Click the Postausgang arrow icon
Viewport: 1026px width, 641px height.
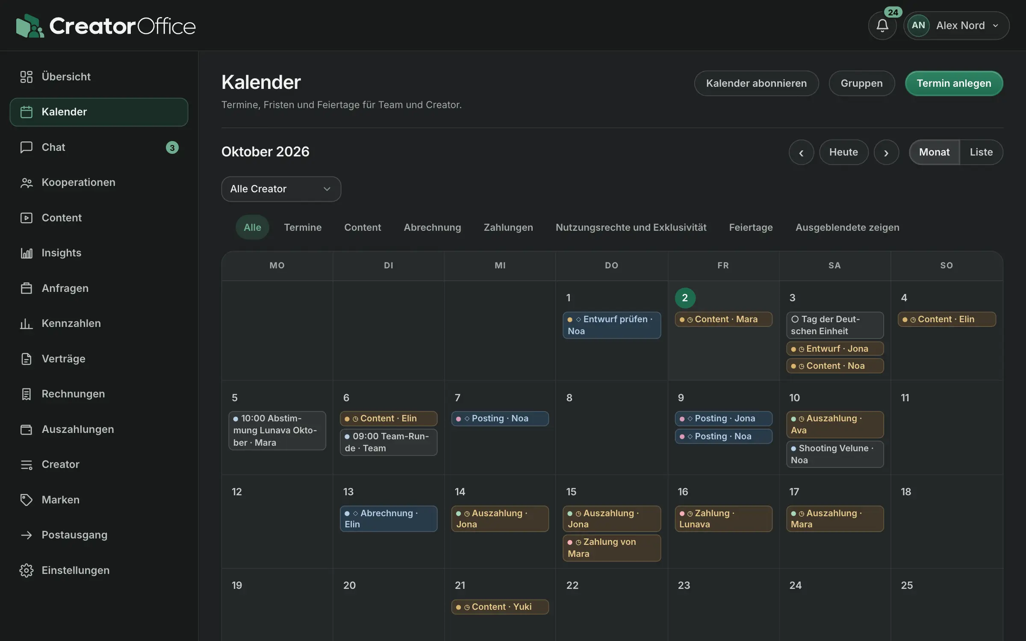click(x=27, y=535)
